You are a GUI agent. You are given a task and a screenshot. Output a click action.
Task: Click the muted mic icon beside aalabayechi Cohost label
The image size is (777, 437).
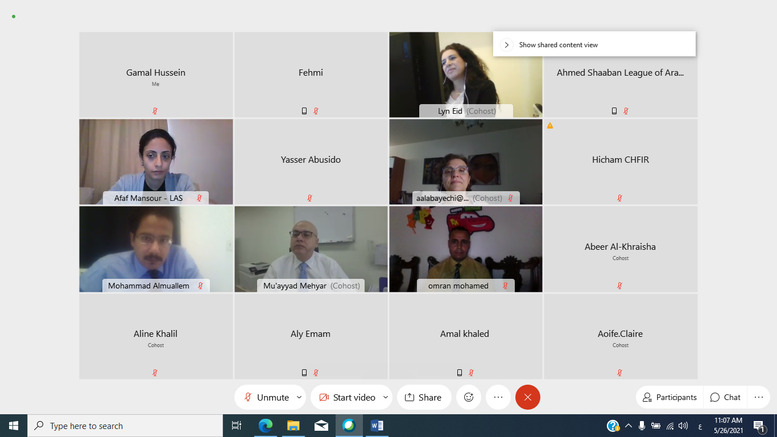point(510,198)
